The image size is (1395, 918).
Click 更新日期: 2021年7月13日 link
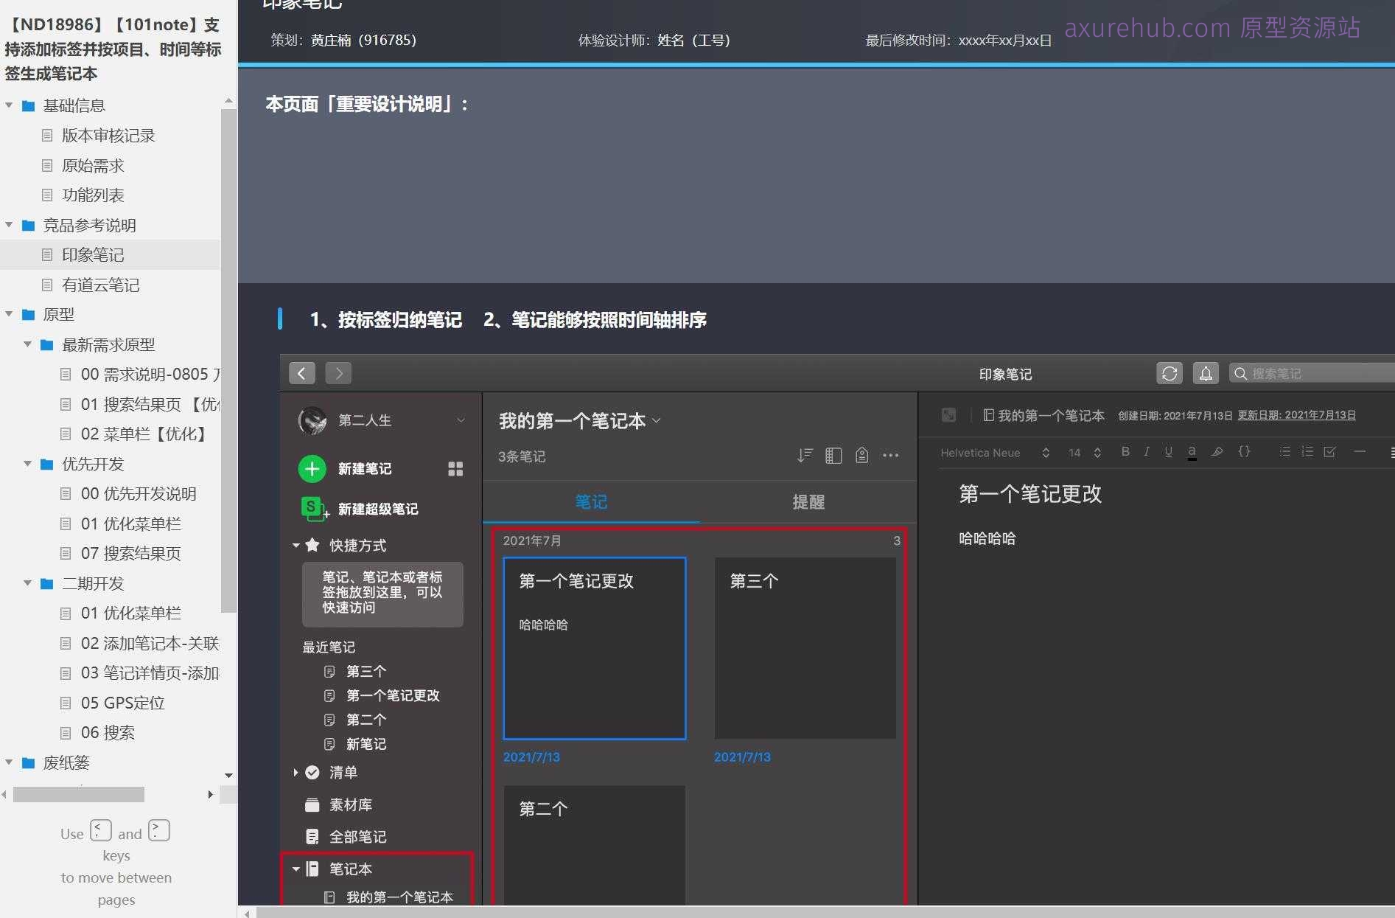pos(1296,415)
